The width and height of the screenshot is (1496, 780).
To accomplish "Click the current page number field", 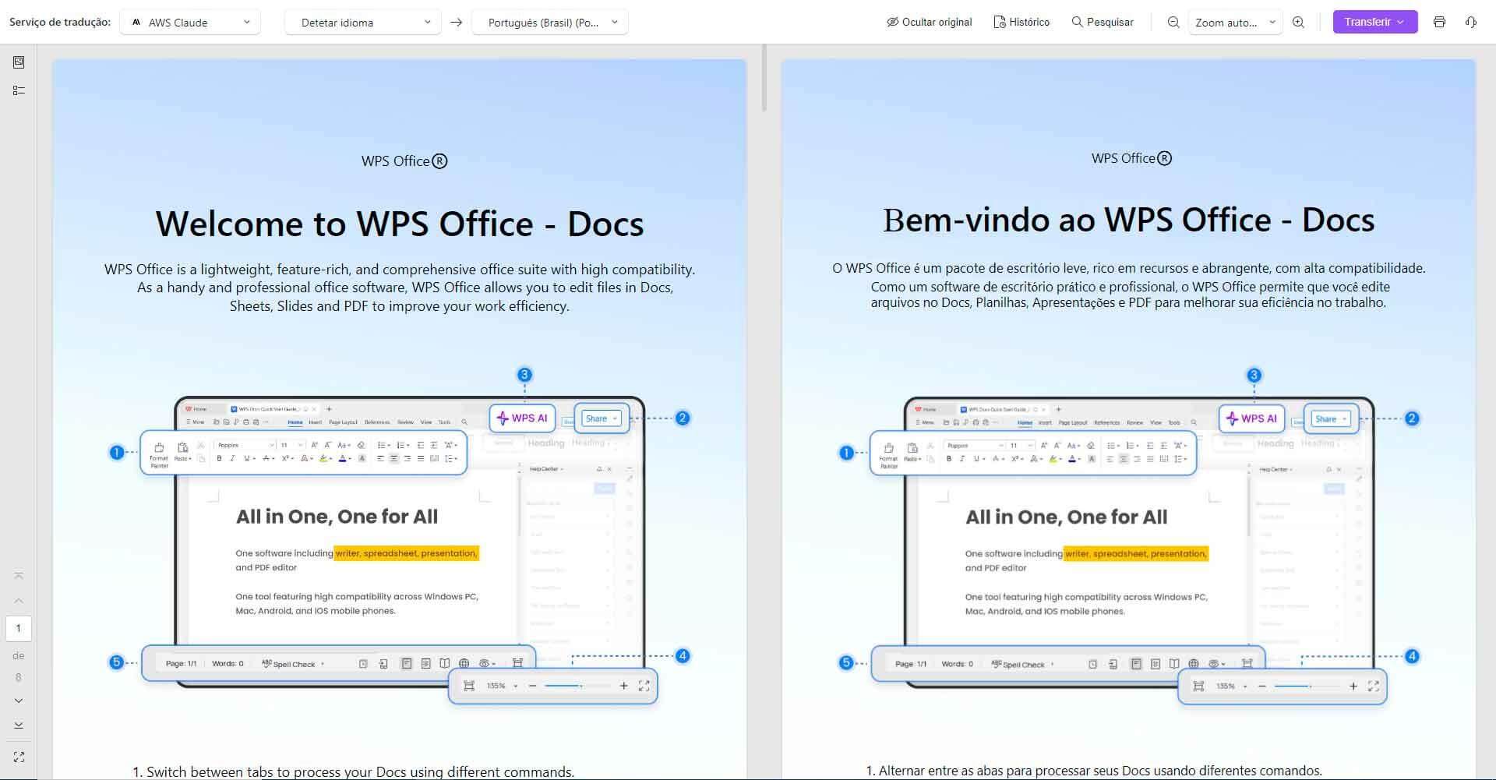I will point(19,628).
